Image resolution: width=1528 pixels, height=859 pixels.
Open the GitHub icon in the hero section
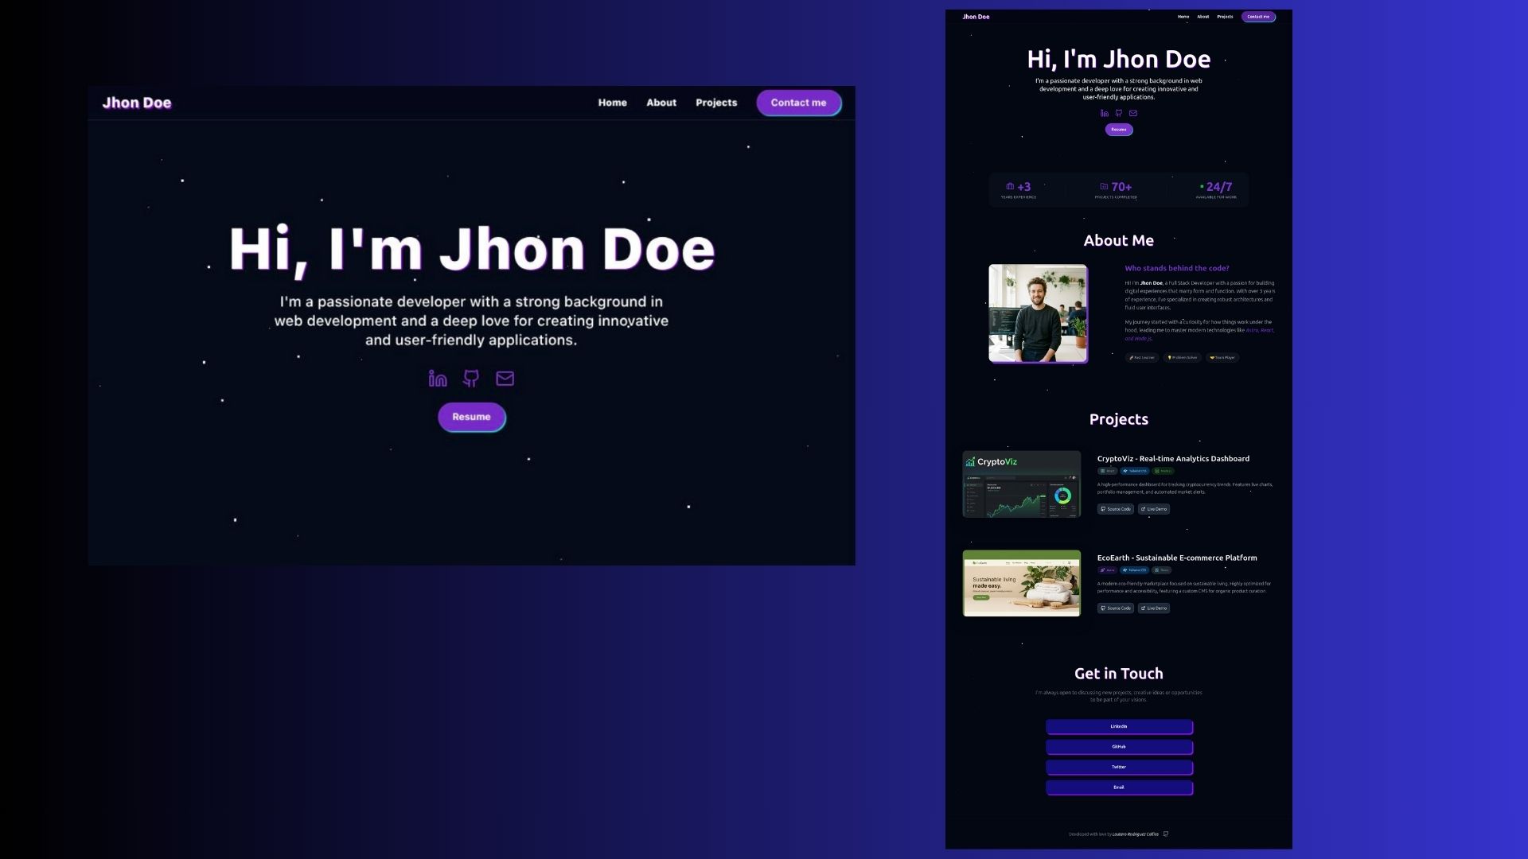(471, 379)
